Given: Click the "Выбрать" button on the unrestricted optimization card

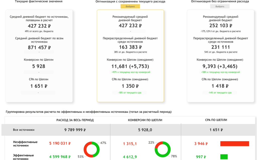Looking at the screenshot, I should pyautogui.click(x=220, y=6).
